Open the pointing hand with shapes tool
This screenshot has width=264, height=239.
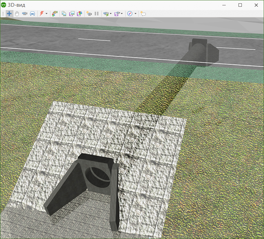[55, 14]
